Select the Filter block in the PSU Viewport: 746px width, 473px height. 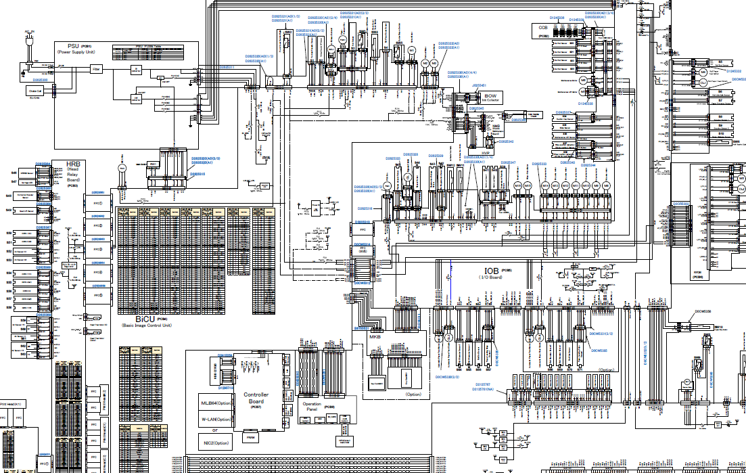coord(96,68)
